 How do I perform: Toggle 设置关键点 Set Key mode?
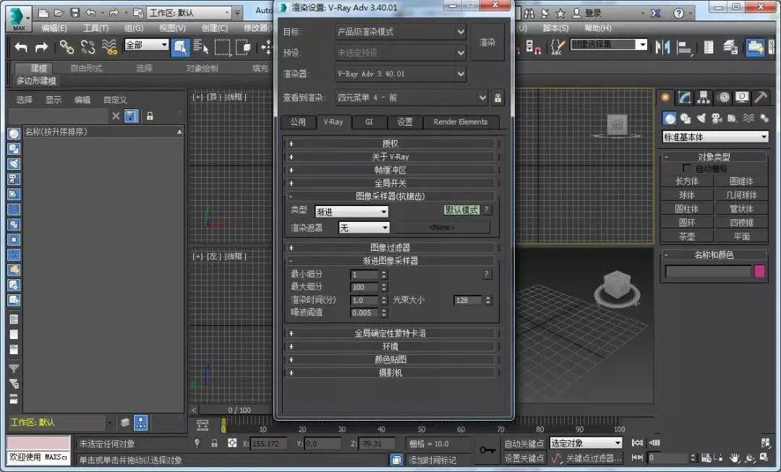524,458
